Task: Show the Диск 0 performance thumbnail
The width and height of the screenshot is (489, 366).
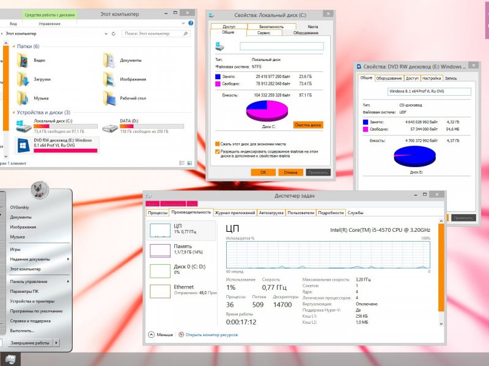Action: click(x=160, y=271)
